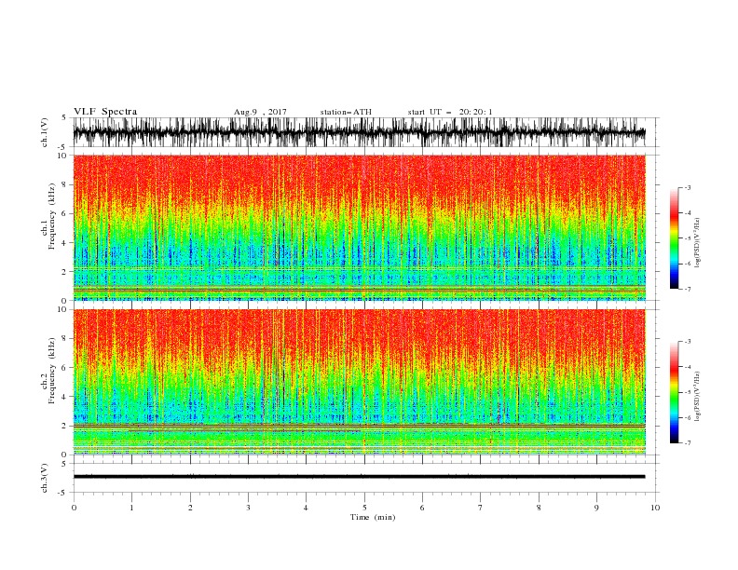This screenshot has height=570, width=738.
Task: Click the "-5" tick on ch.1 colorbar
Action: [687, 238]
